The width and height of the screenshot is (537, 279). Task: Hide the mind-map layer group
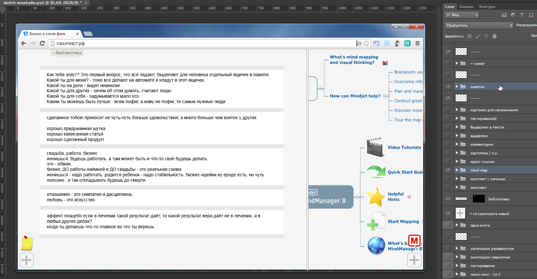448,170
